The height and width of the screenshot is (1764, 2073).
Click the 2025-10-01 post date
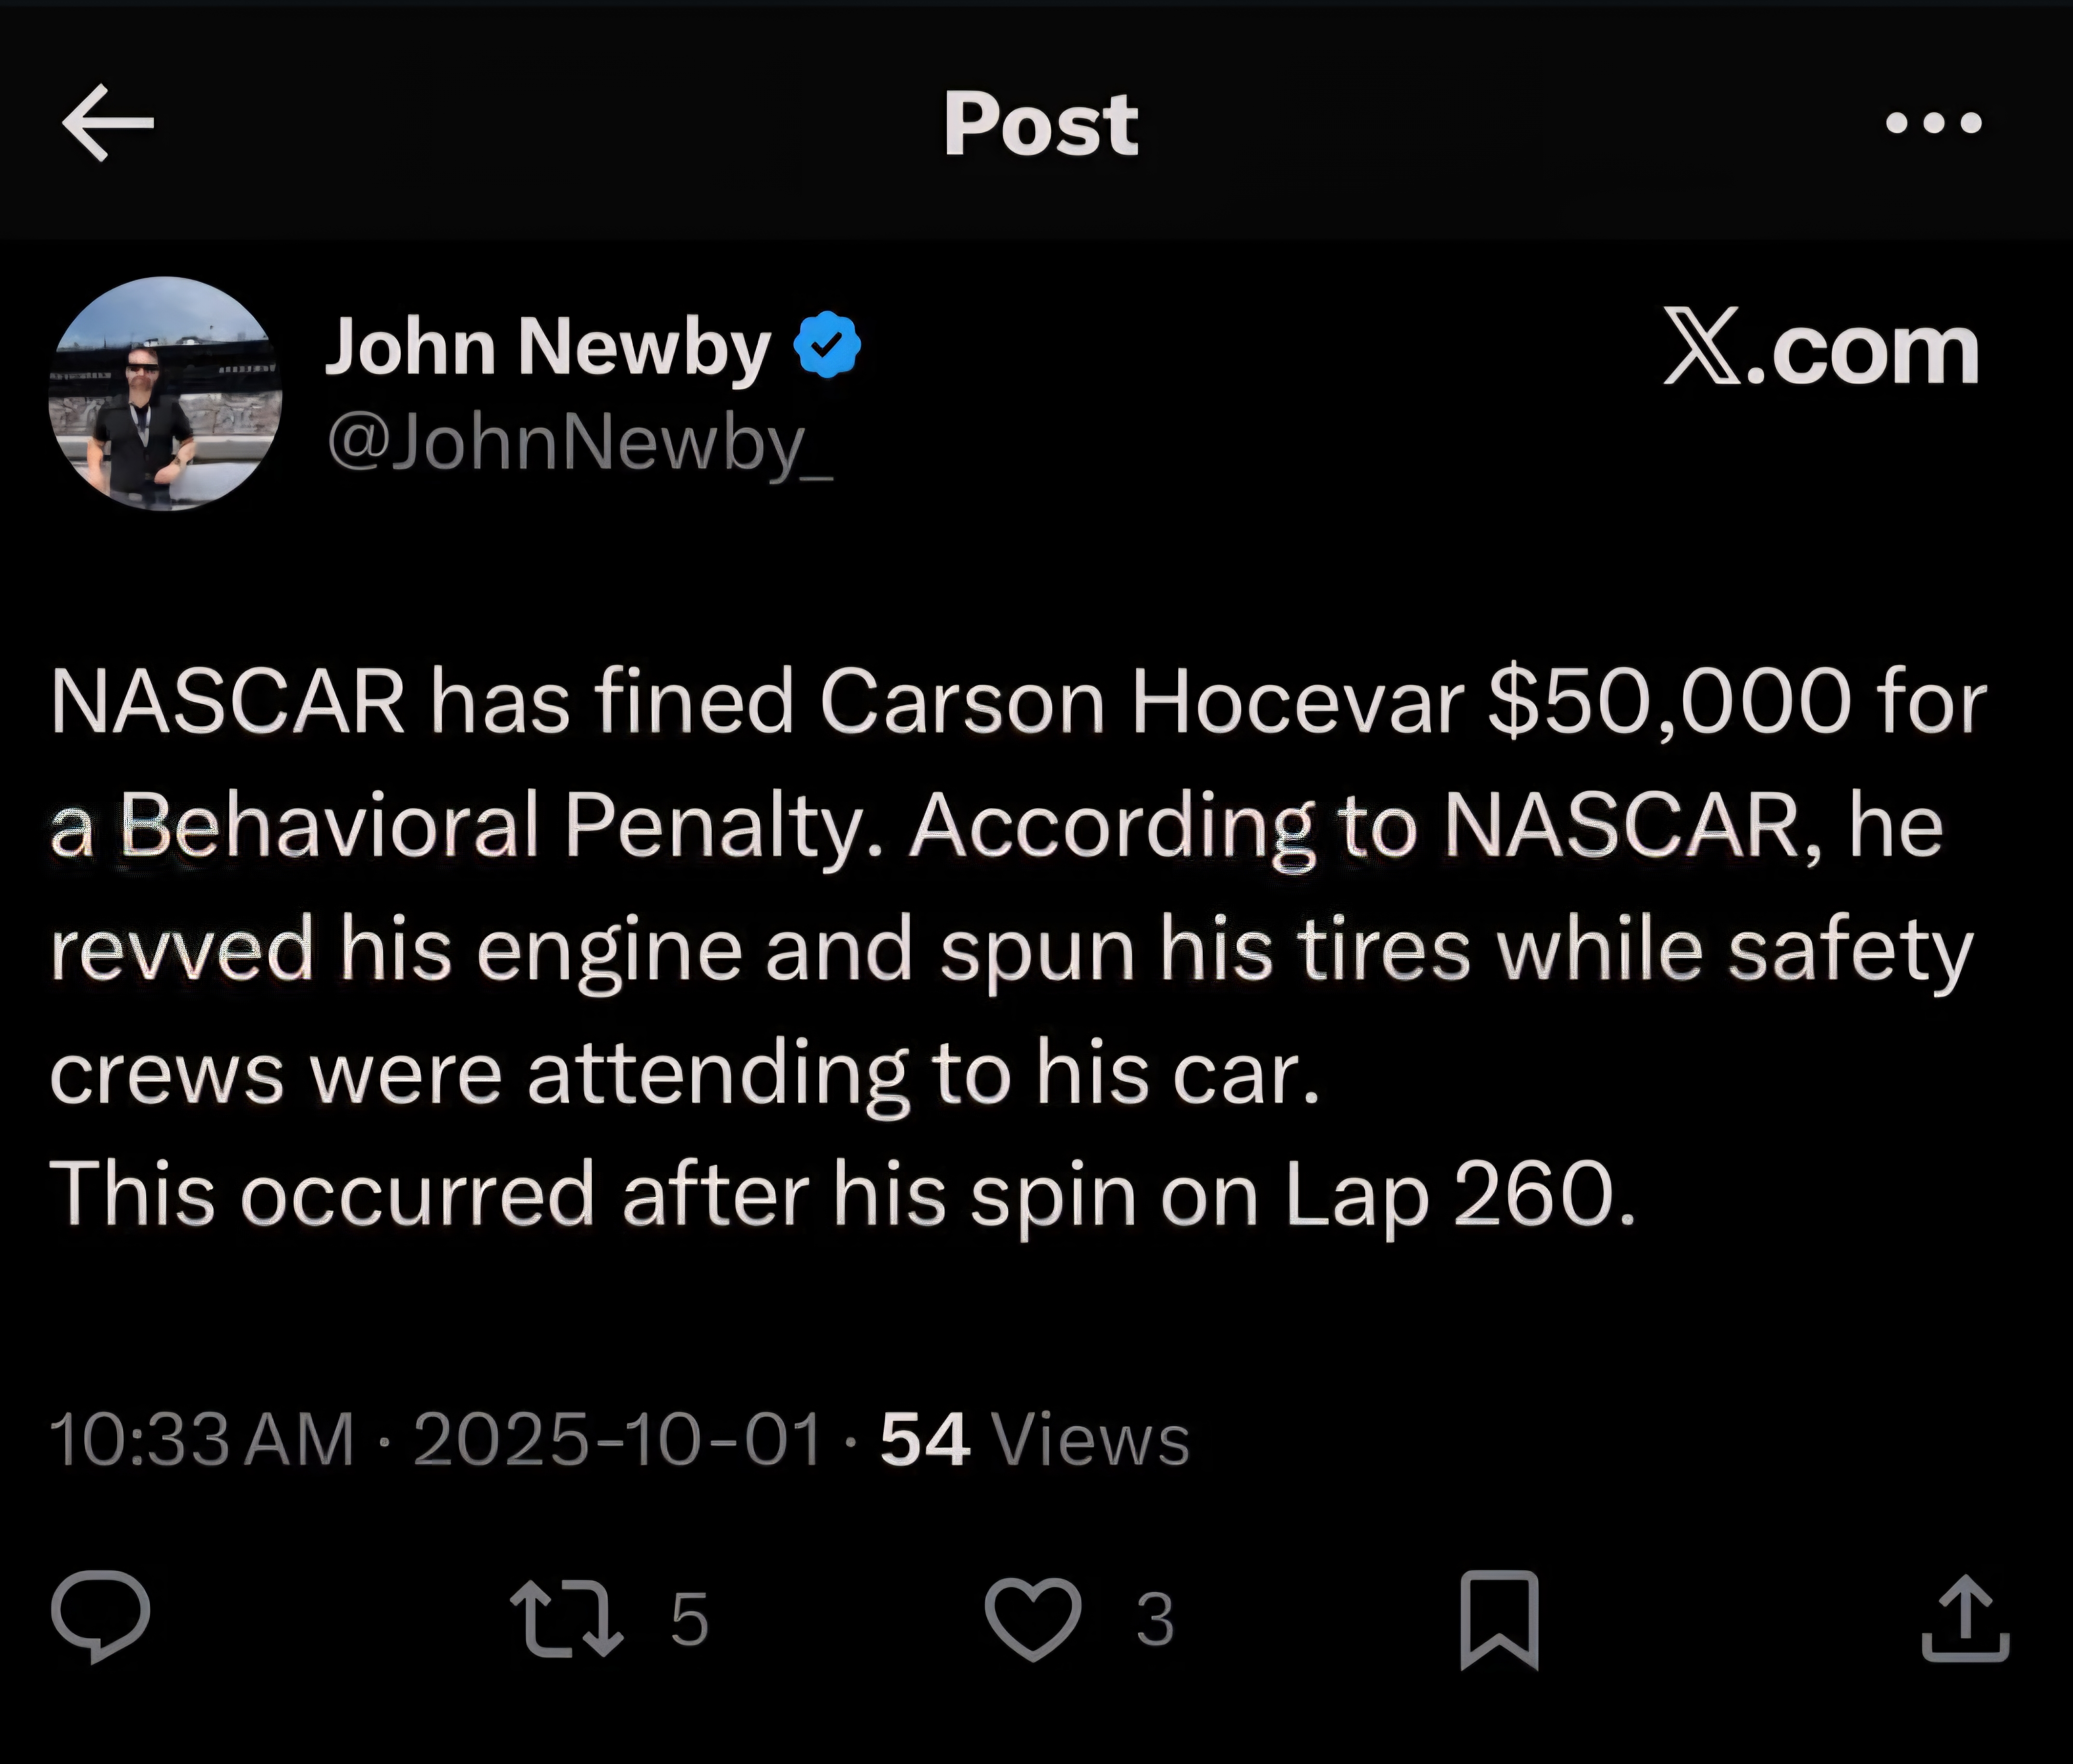618,1440
